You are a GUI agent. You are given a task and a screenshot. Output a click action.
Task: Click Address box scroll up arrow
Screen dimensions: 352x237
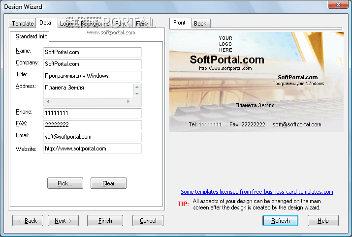pos(137,87)
